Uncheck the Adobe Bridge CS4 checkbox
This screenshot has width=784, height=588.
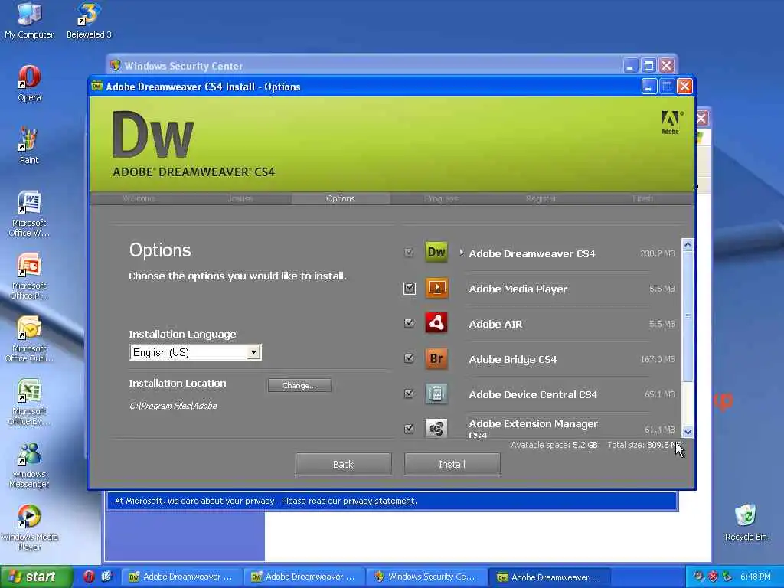(x=409, y=358)
